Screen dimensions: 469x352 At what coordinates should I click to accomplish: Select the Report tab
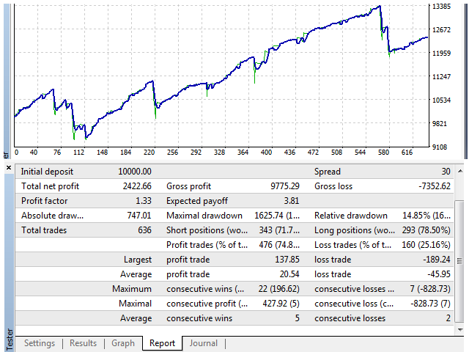(162, 343)
